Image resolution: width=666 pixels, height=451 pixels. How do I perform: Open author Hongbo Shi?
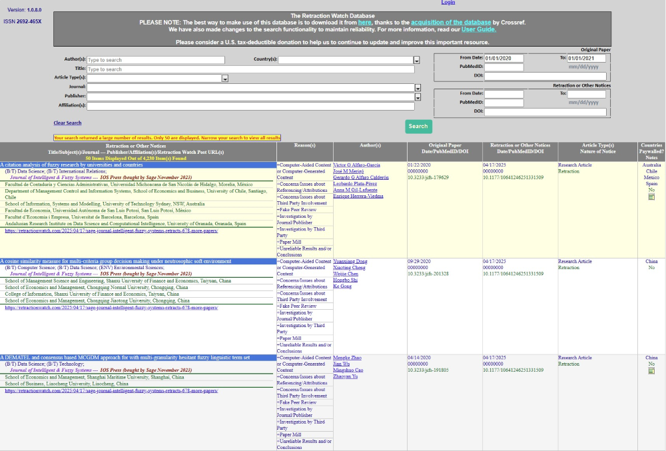(345, 280)
